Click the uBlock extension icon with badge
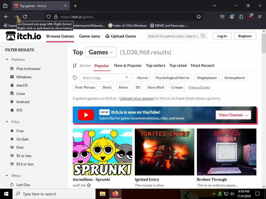Screen dimensions: 266x199 (251, 16)
